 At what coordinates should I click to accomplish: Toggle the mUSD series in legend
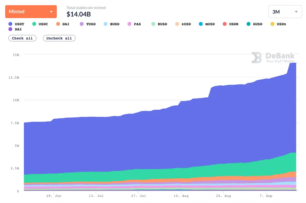pos(207,24)
